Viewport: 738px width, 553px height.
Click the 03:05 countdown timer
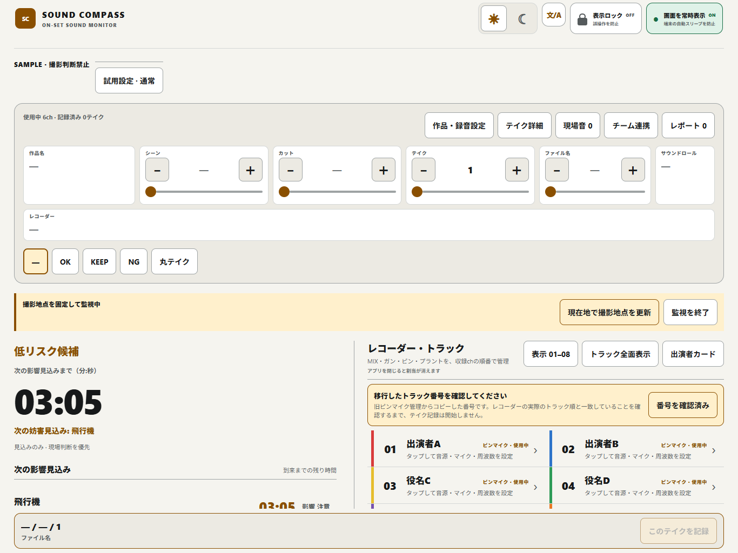(58, 402)
